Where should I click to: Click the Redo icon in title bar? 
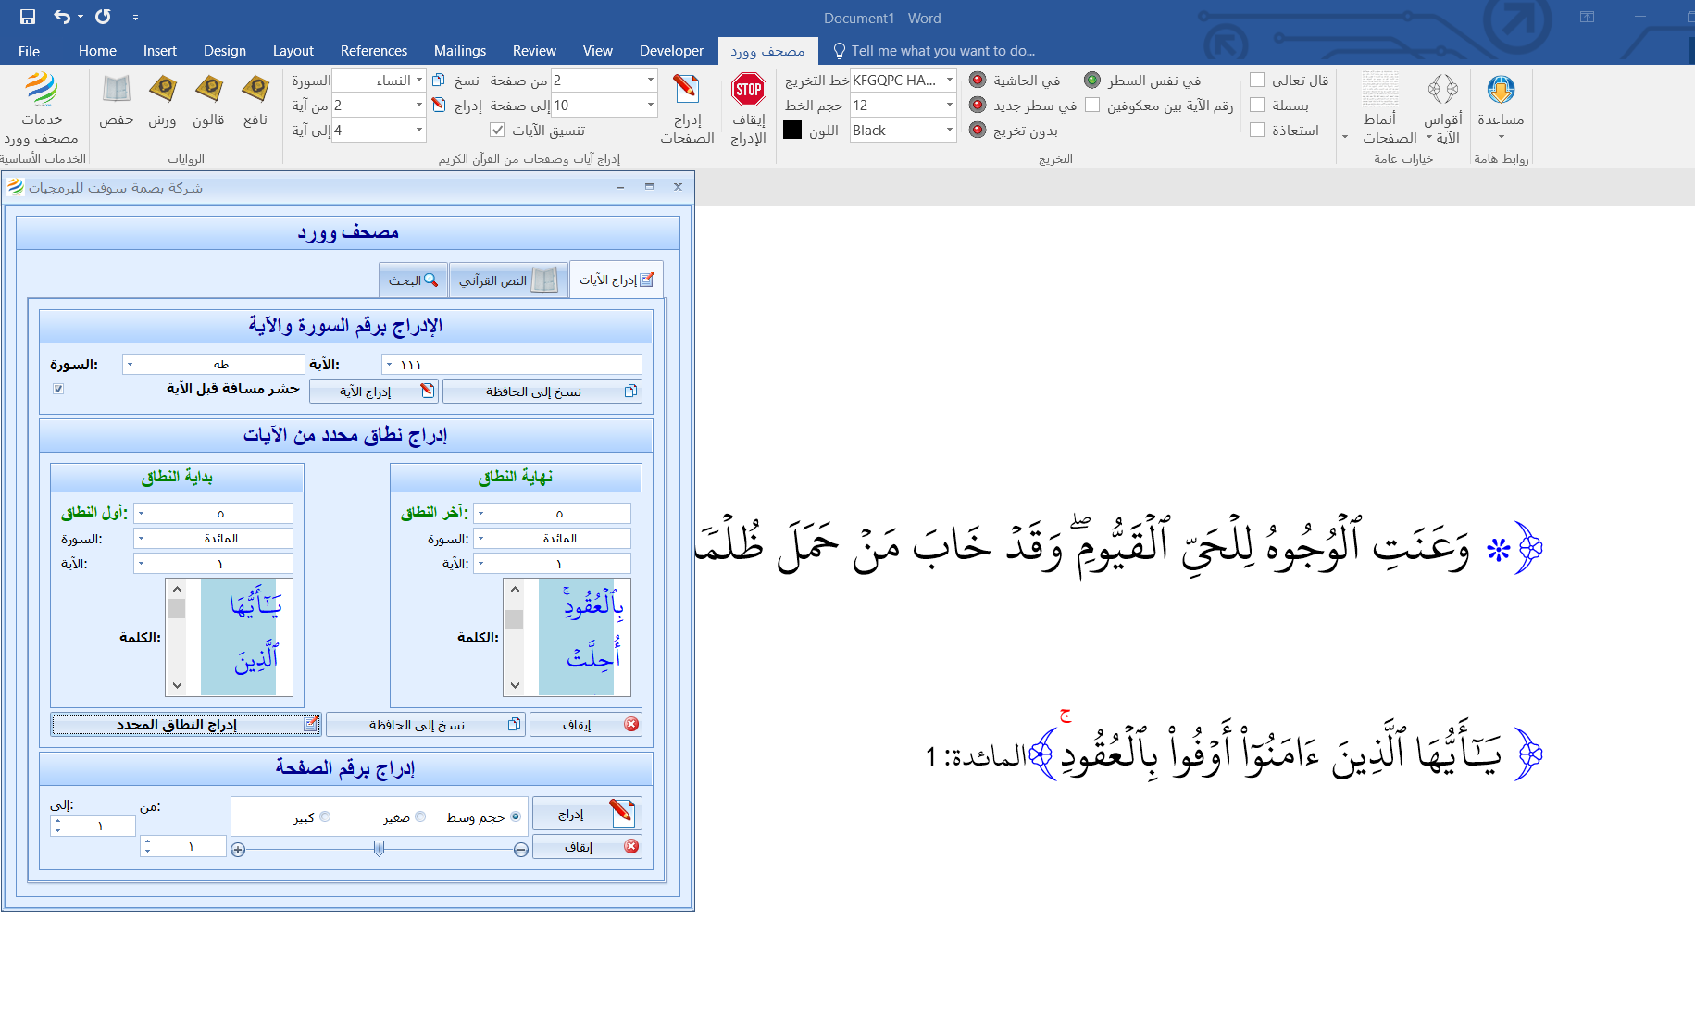pos(103,17)
